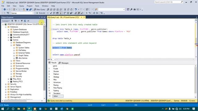198x111 pixels.
Task: Open the Connect dropdown in Object Explorer
Action: pyautogui.click(x=6, y=21)
